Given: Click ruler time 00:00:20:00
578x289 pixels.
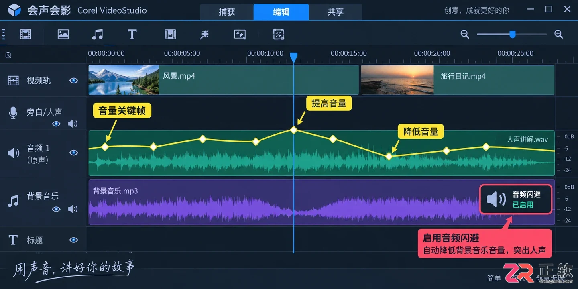Looking at the screenshot, I should [432, 53].
